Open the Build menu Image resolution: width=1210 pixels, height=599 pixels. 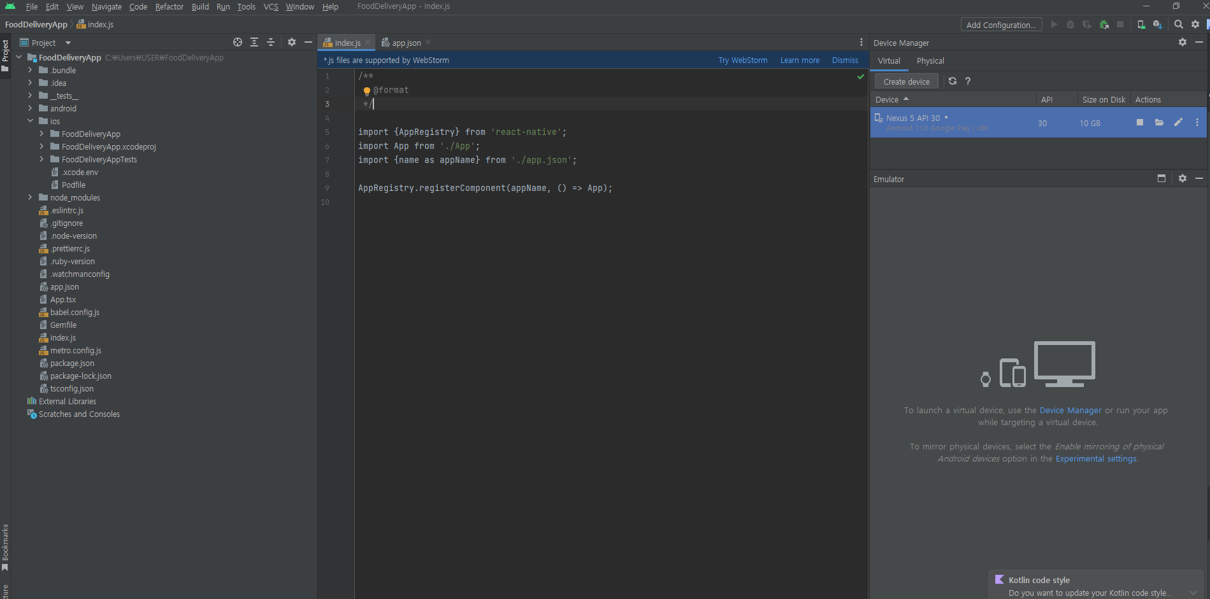[200, 6]
